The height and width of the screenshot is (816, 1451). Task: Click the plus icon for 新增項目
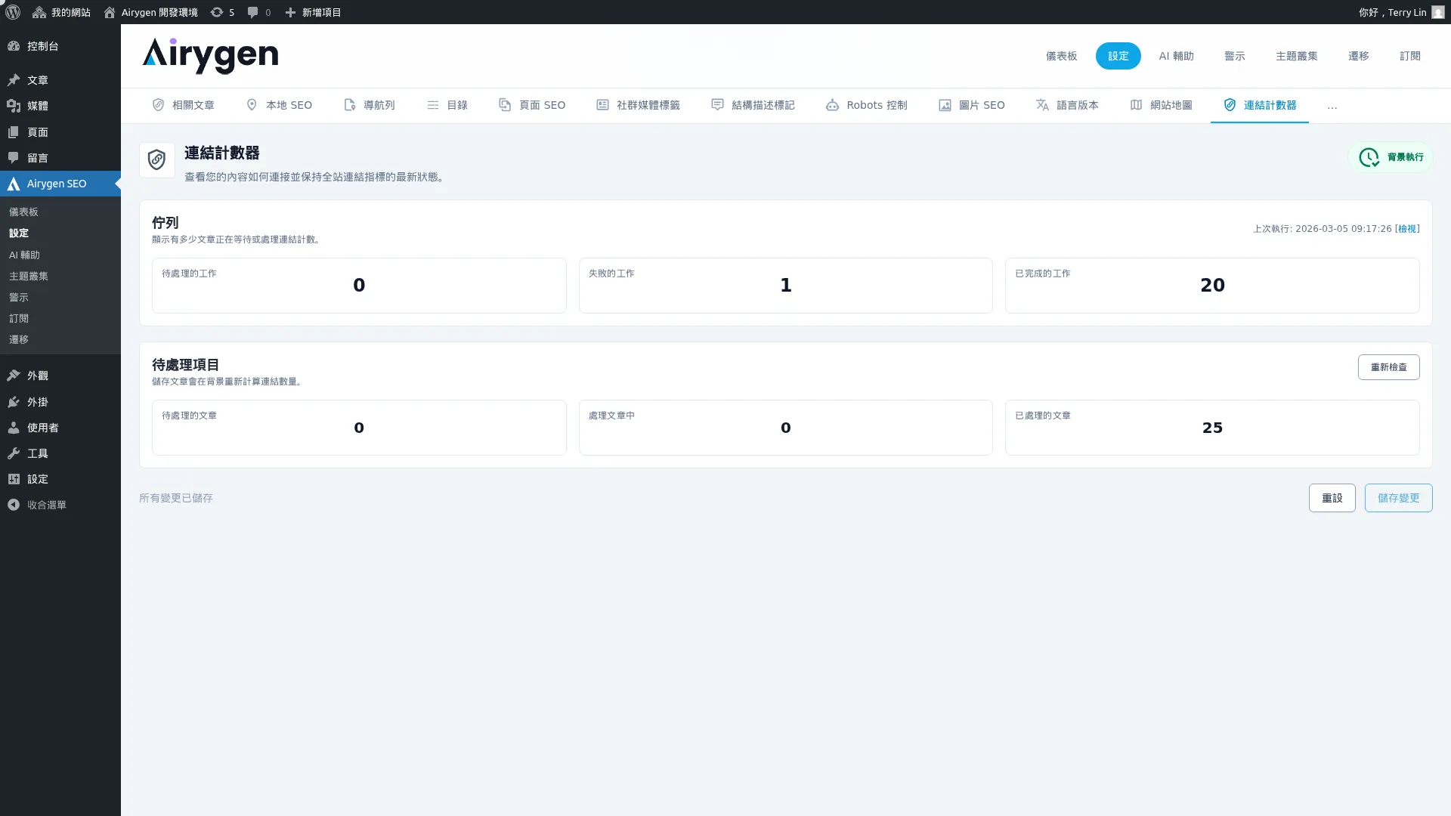pyautogui.click(x=290, y=12)
